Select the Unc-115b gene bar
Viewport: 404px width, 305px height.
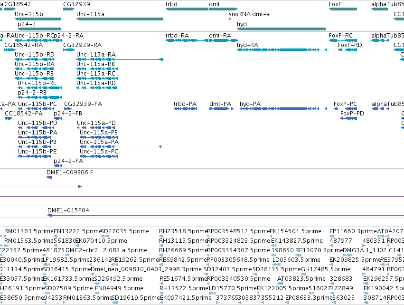pyautogui.click(x=38, y=19)
